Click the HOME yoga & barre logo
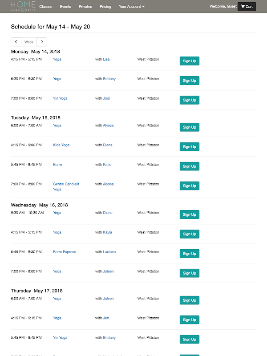267x356 pixels. pyautogui.click(x=23, y=6)
